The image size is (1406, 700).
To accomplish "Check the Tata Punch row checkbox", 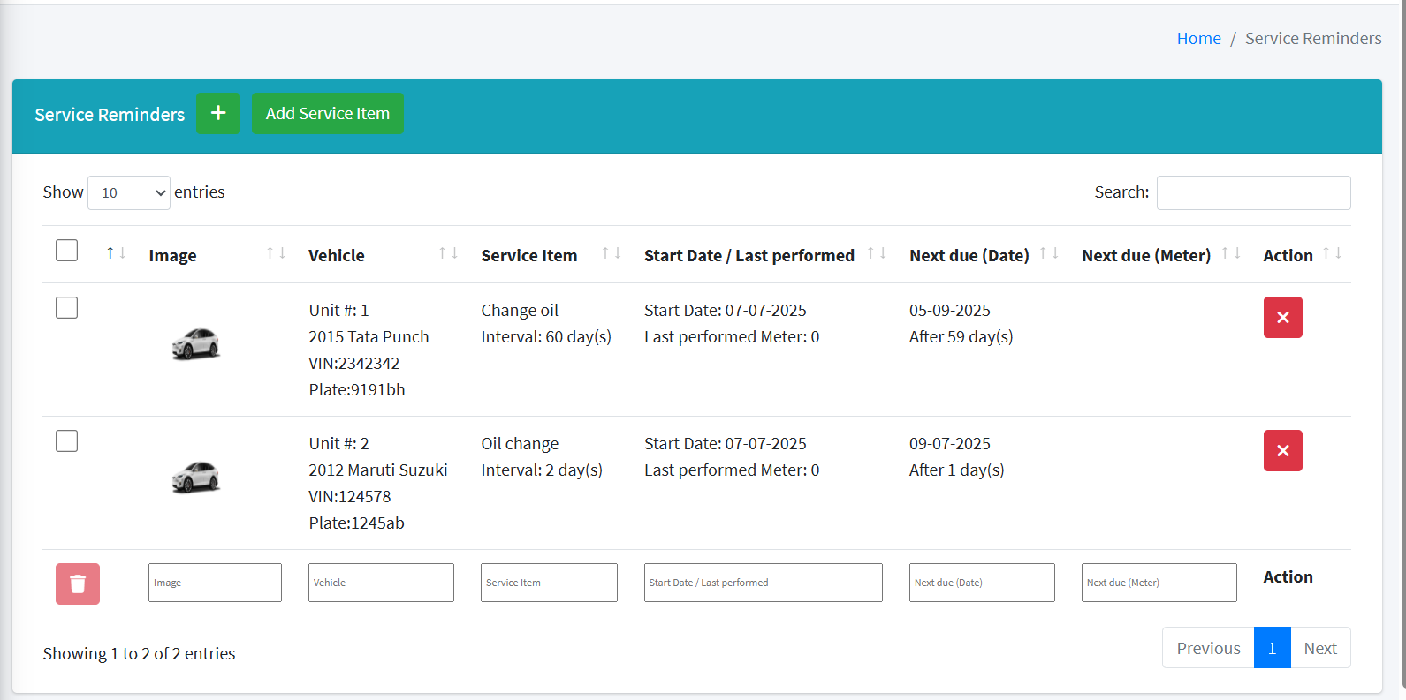I will click(66, 308).
